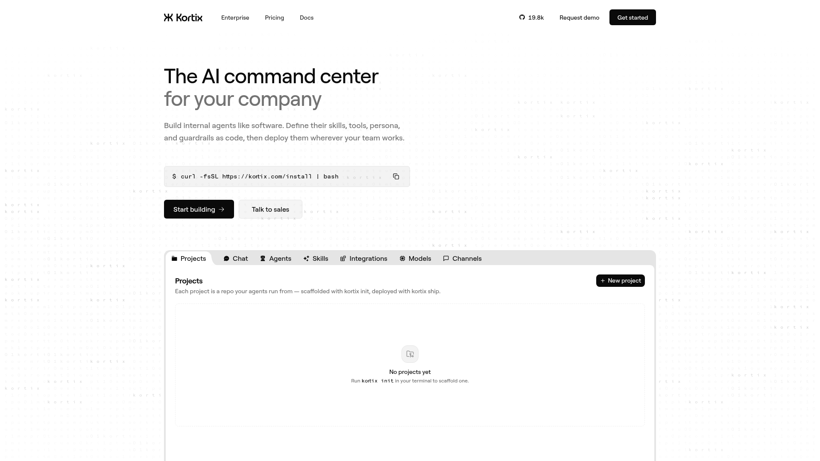This screenshot has height=461, width=820.
Task: Open the GitHub stars link 19.8k
Action: point(531,18)
